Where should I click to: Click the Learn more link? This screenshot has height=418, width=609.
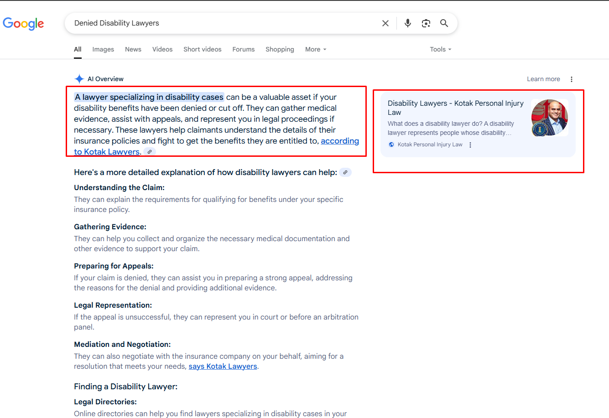[543, 79]
